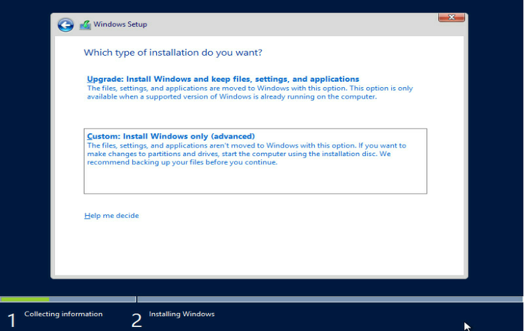Click the Collecting information step label

click(64, 314)
